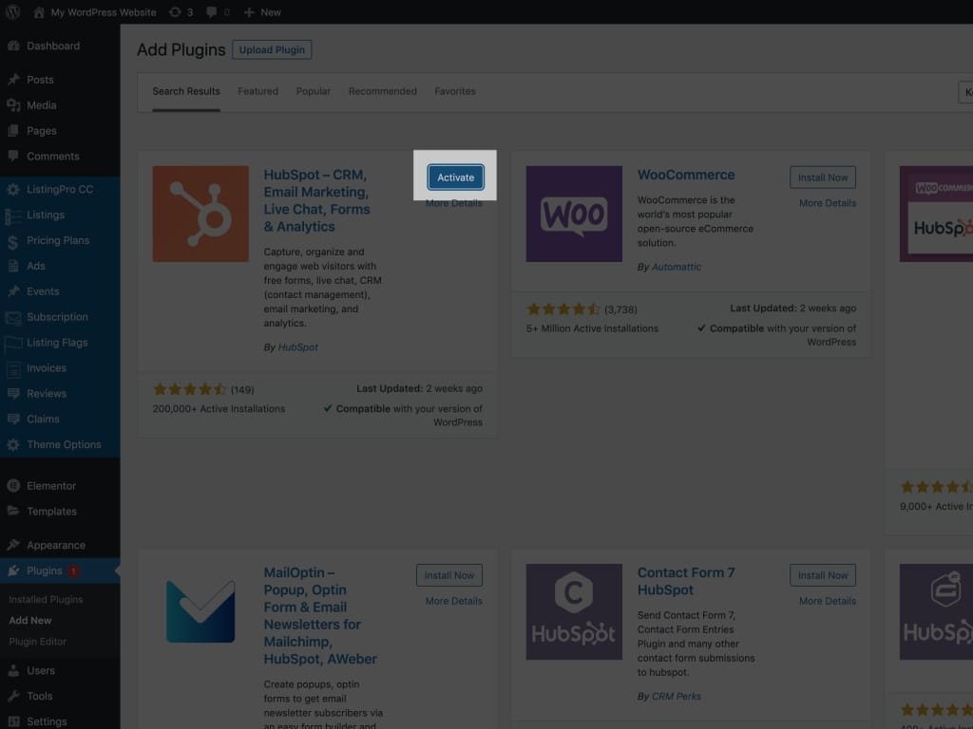Open the comments bubble icon in admin bar
The image size is (973, 729).
point(212,12)
